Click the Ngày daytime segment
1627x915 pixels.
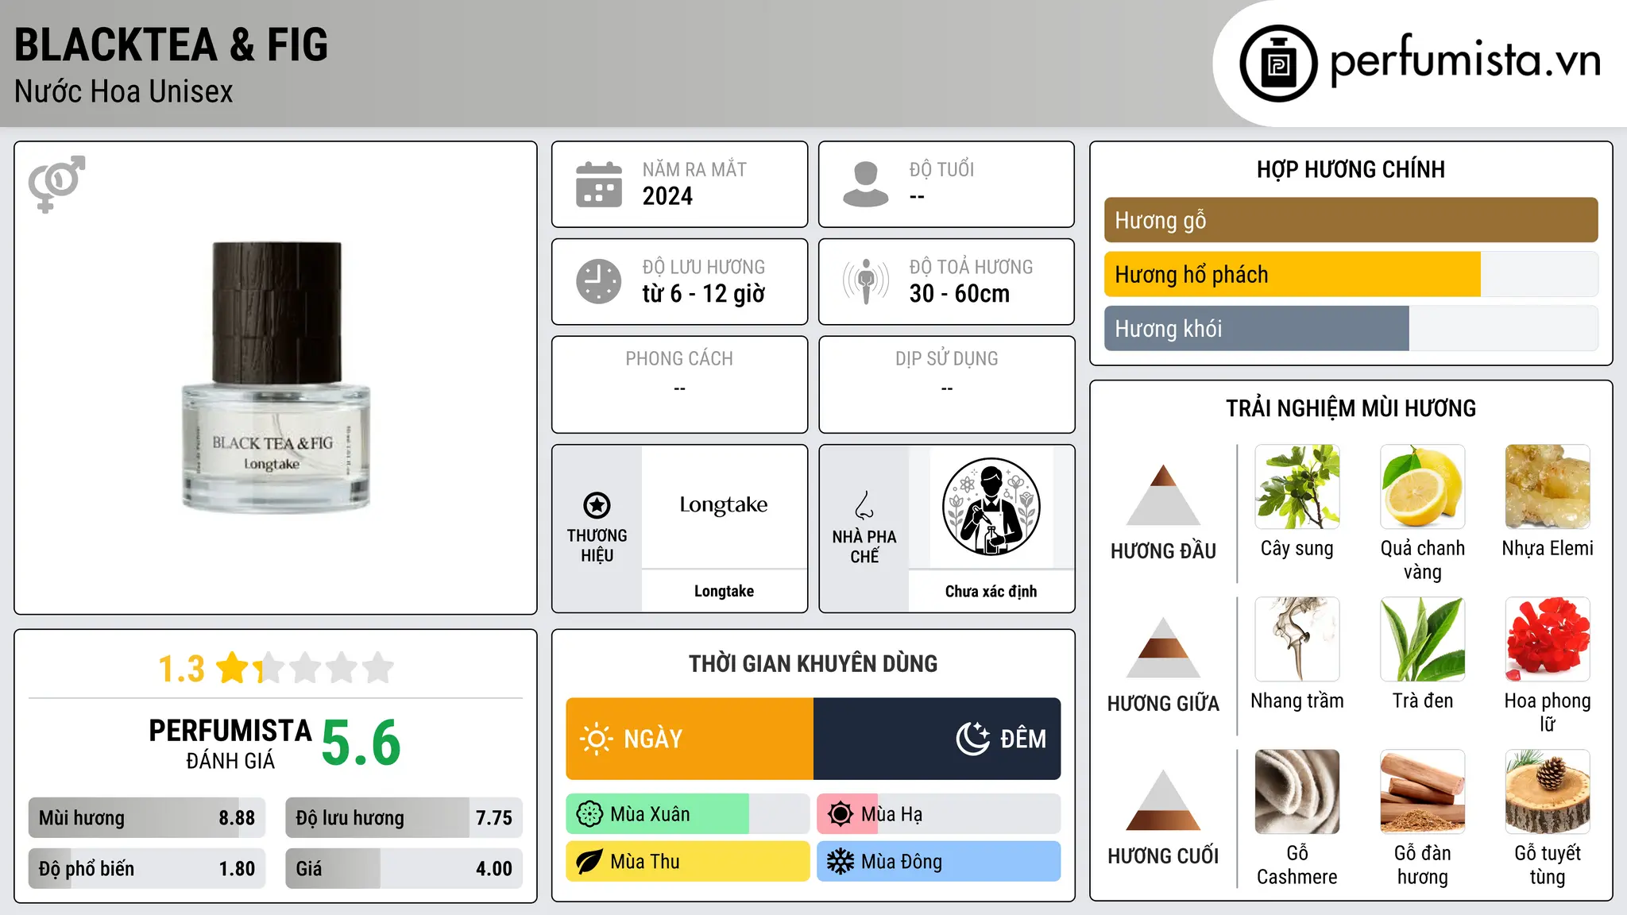click(690, 739)
